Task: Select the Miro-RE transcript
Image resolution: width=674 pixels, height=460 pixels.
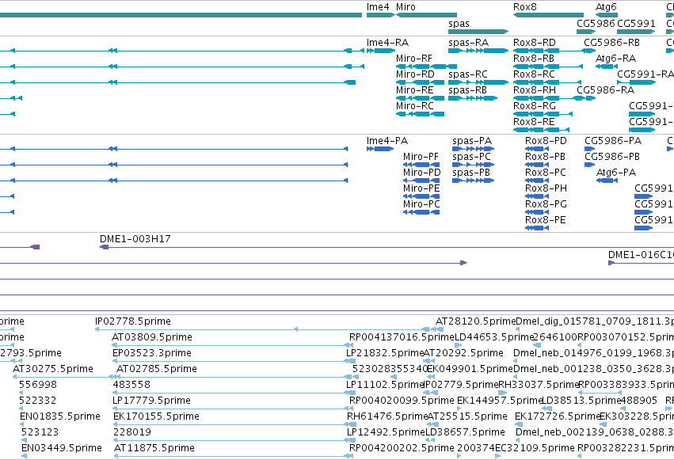Action: pyautogui.click(x=420, y=98)
